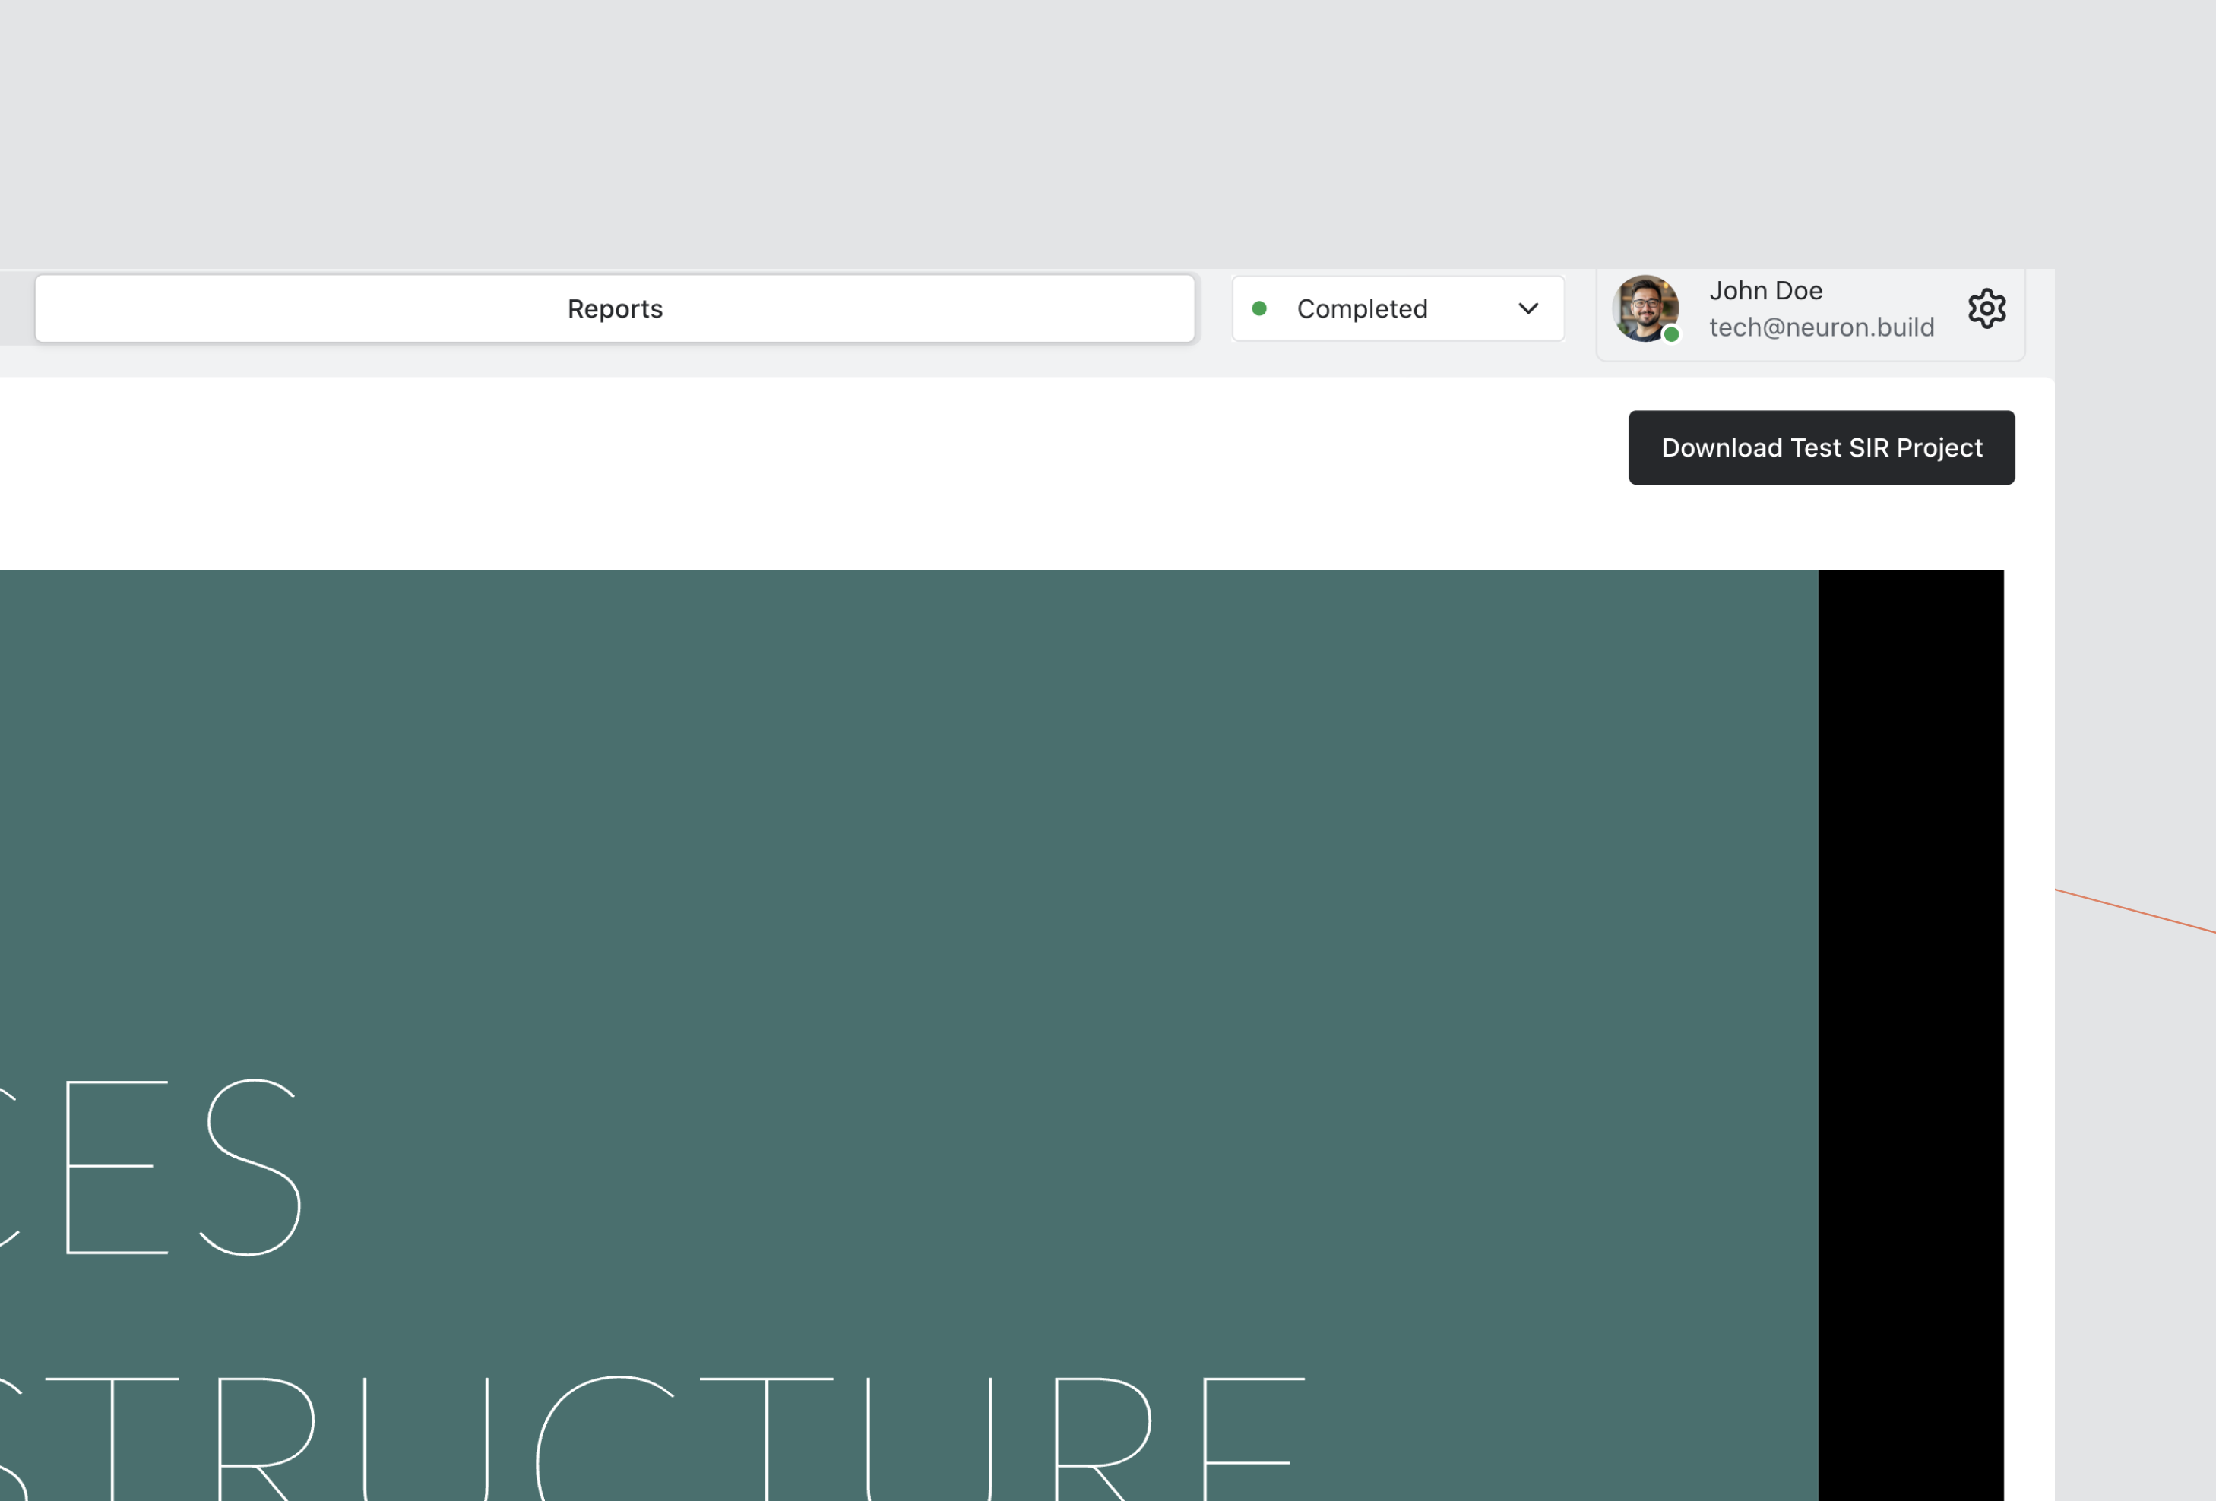Expand the Completed dropdown chevron arrow
Screen dimensions: 2216x1501
pos(1527,308)
